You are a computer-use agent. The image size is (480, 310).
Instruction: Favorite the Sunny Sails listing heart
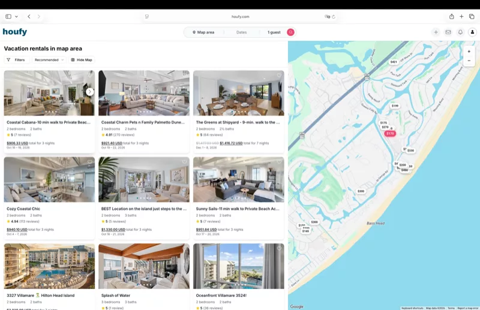click(x=279, y=161)
